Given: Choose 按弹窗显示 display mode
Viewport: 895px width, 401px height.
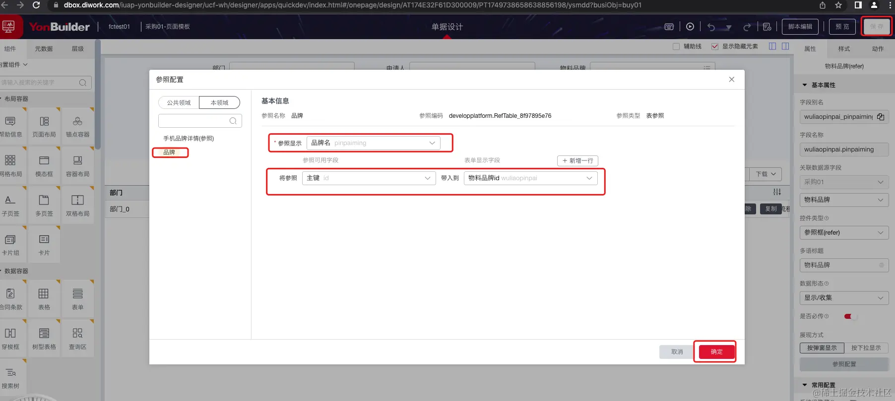Looking at the screenshot, I should (822, 348).
